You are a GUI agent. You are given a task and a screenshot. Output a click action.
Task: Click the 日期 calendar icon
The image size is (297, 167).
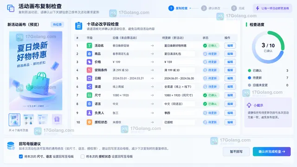point(89,78)
